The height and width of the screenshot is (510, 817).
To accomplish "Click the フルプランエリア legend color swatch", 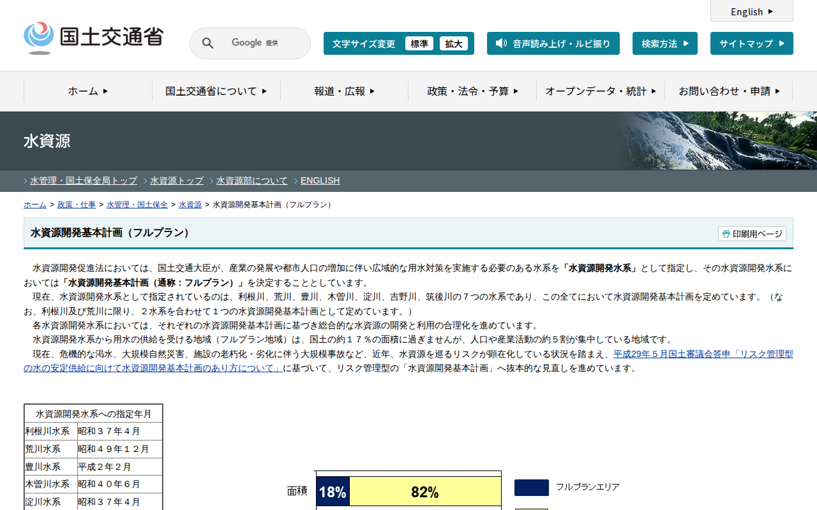I will (532, 488).
